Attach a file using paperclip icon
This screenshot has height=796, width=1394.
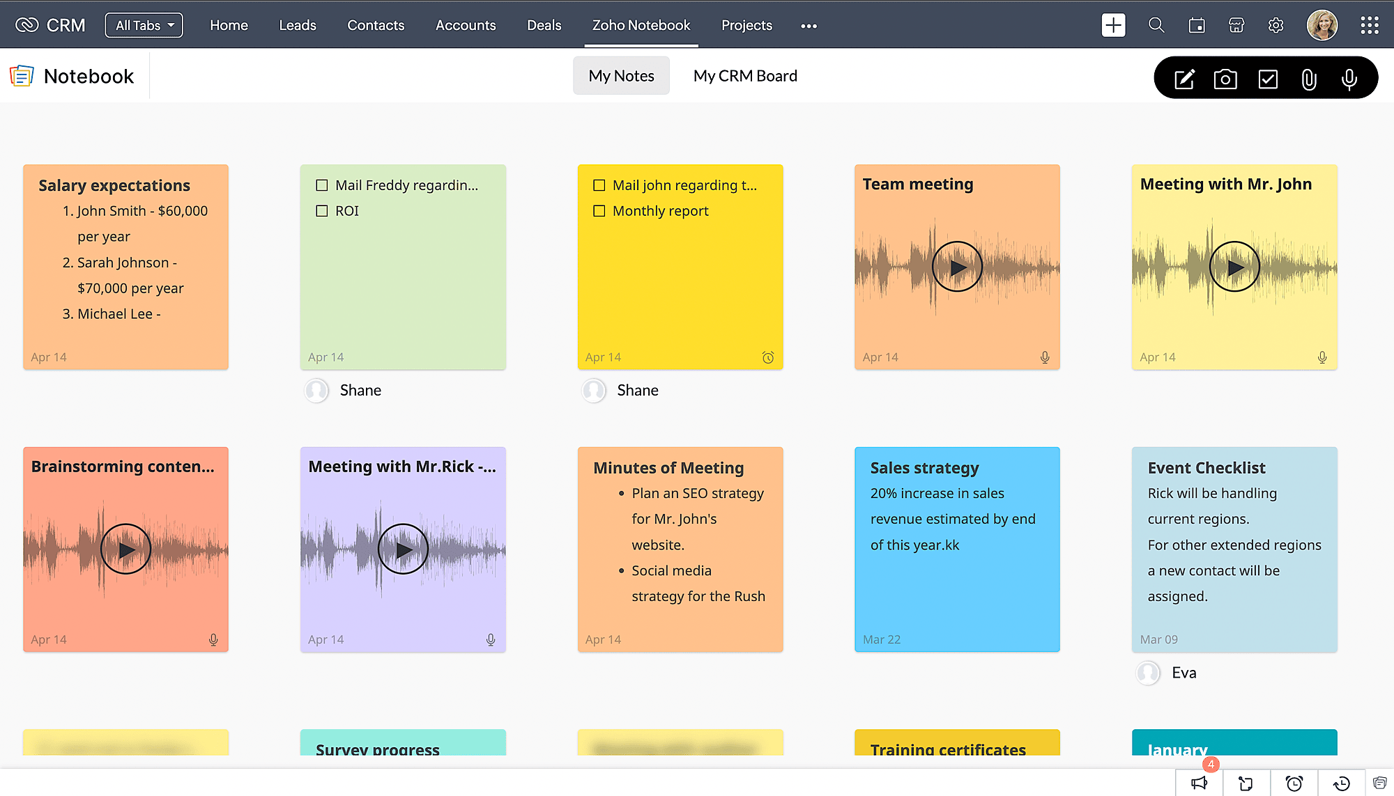pos(1309,79)
